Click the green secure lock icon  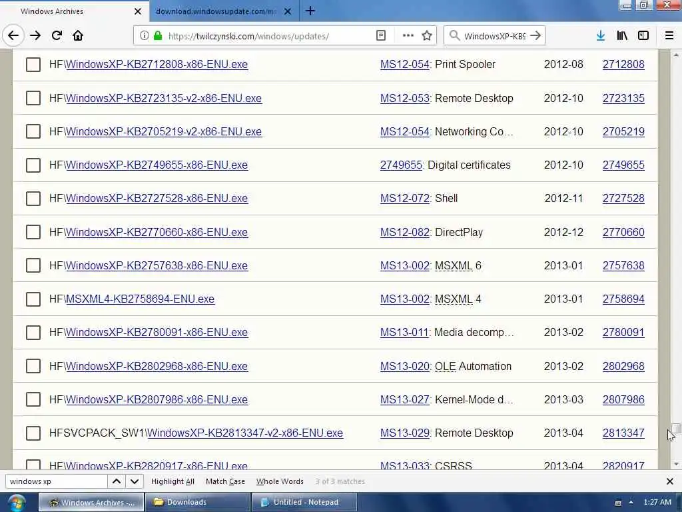[x=158, y=36]
